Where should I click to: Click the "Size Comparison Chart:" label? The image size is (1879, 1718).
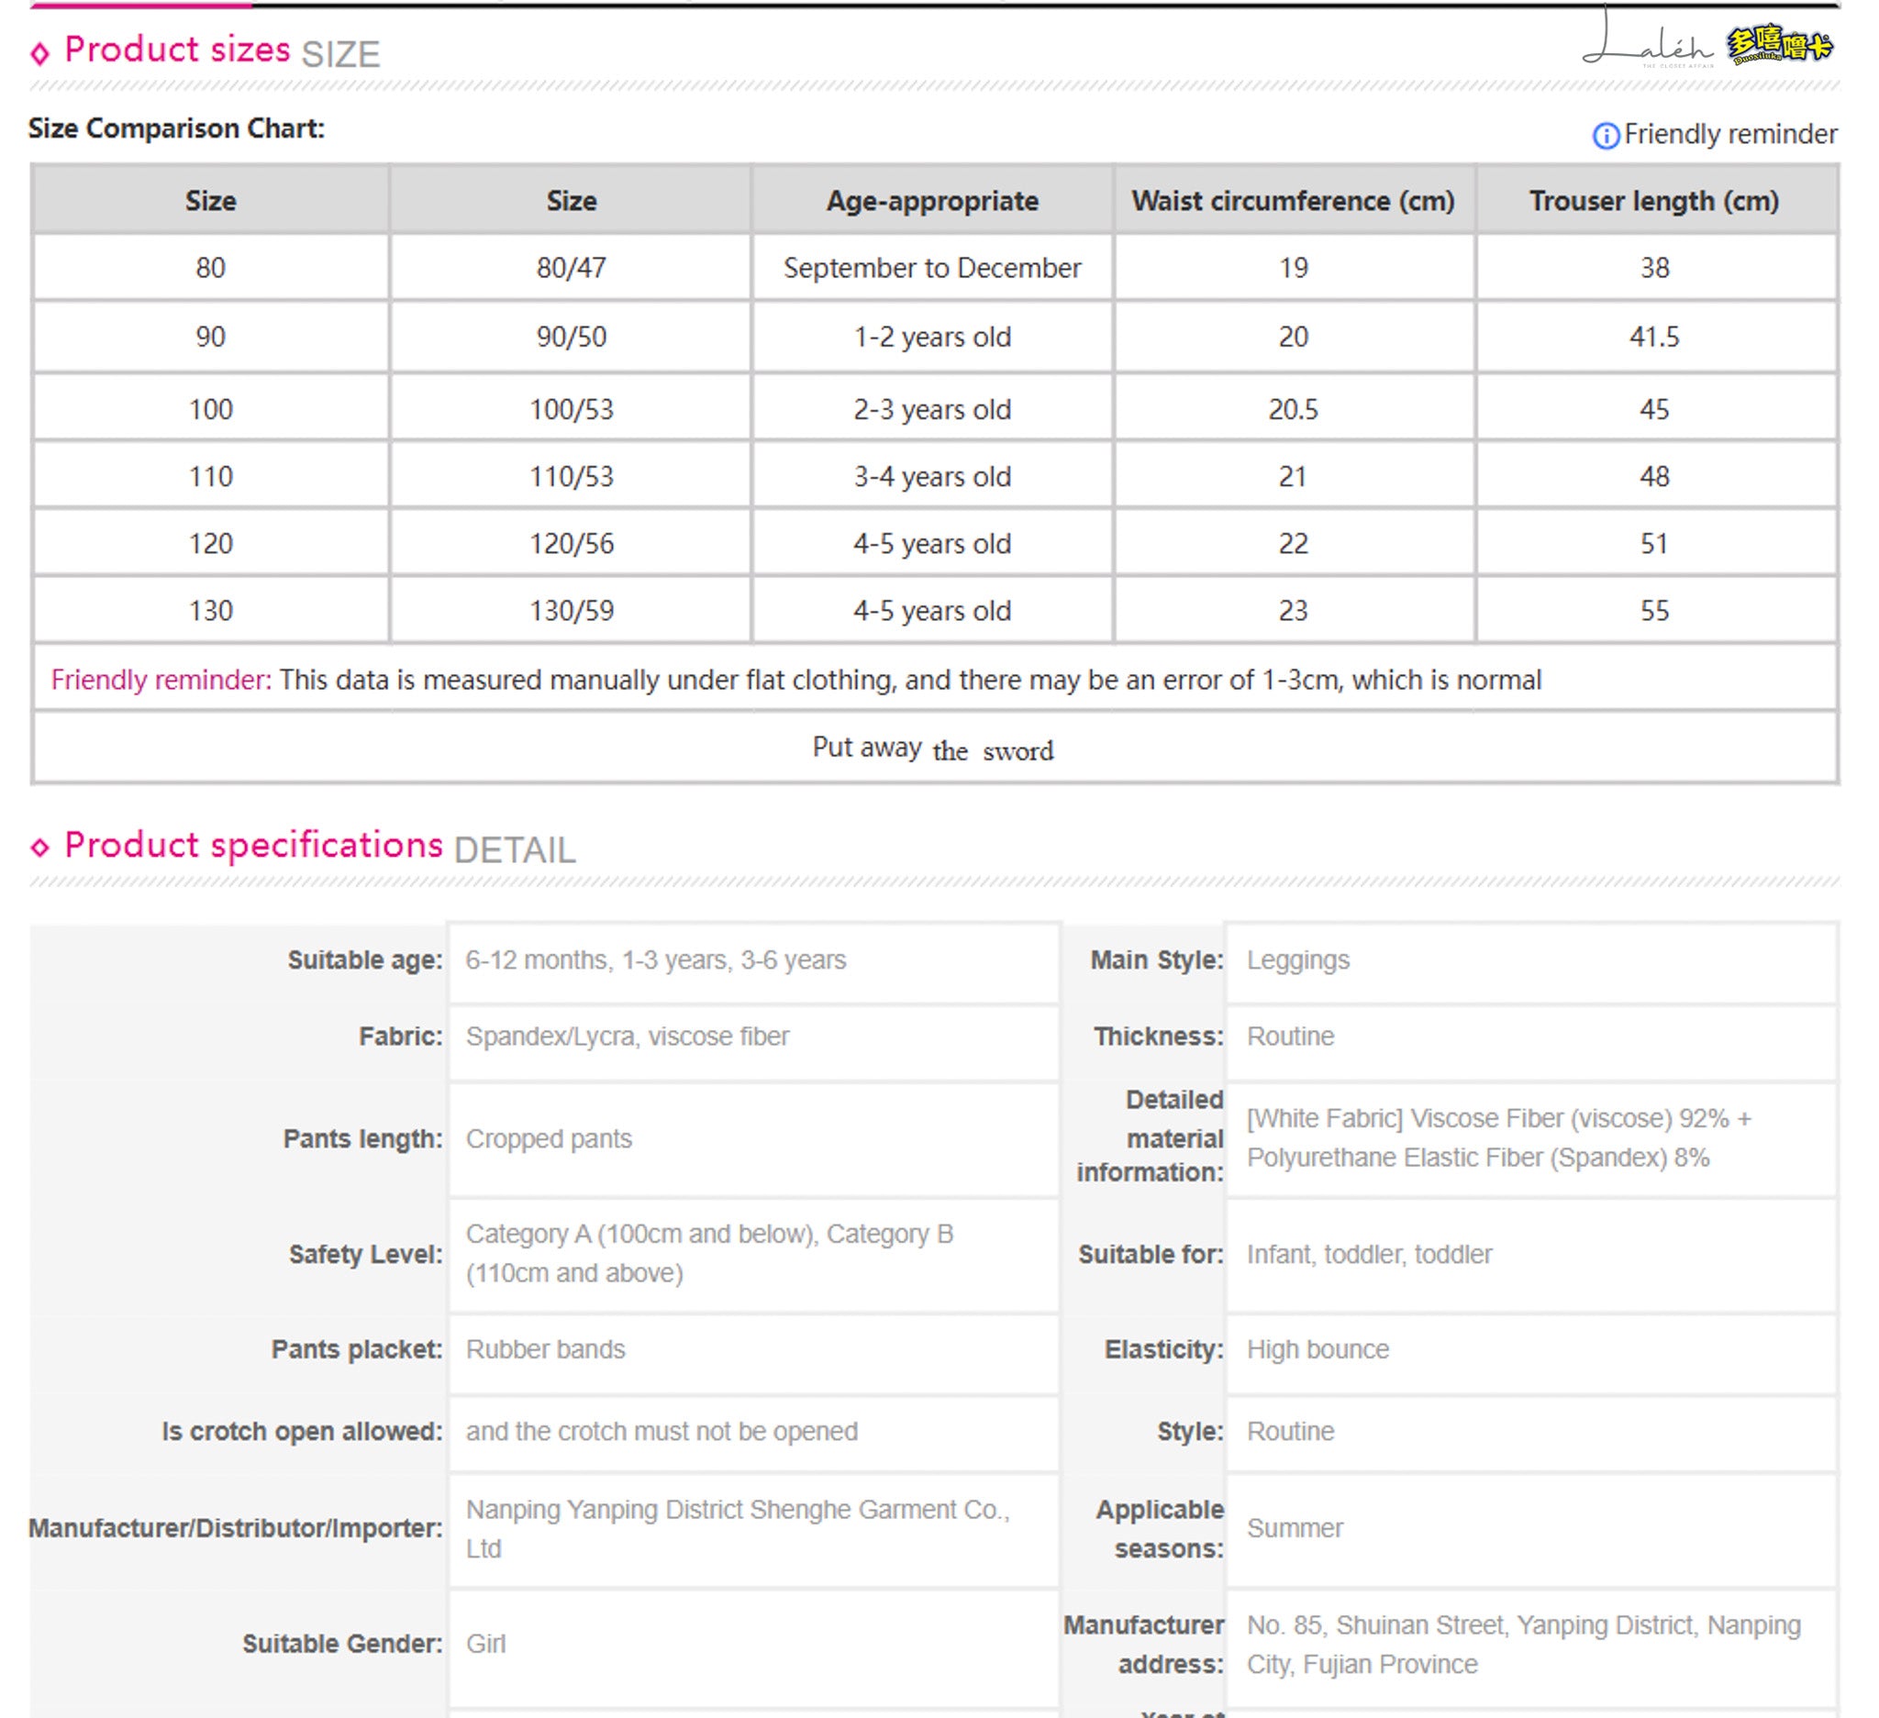(x=176, y=128)
